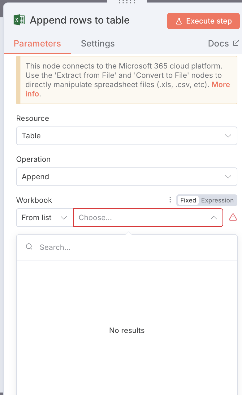This screenshot has height=395, width=242.
Task: Follow the More info link
Action: point(221,85)
